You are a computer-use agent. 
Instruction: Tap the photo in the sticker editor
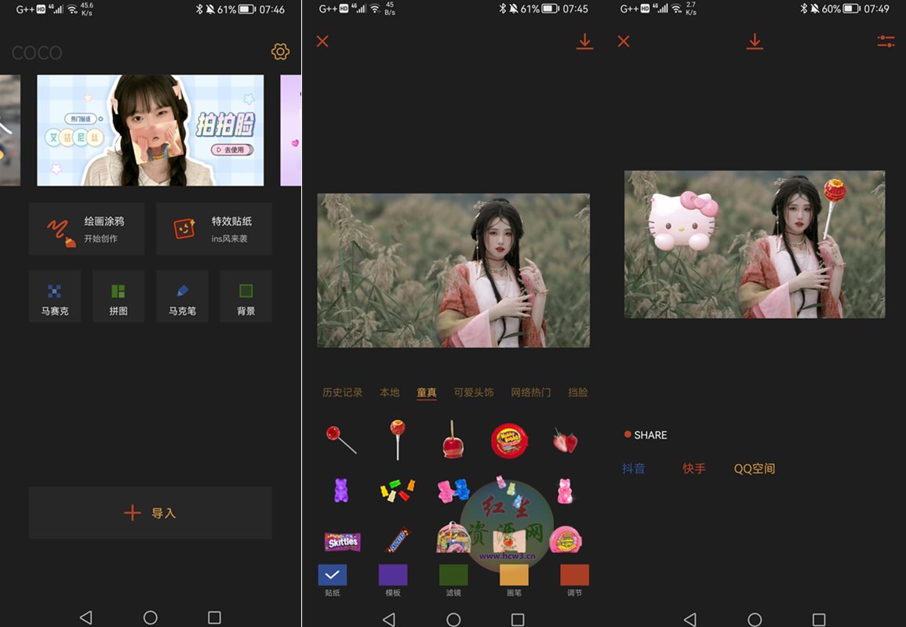click(x=453, y=270)
